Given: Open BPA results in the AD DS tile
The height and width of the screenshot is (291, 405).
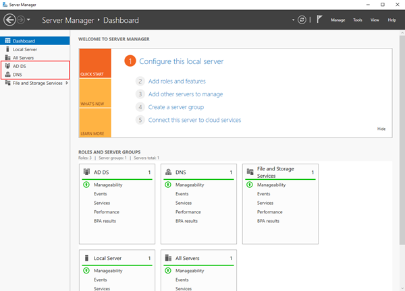Looking at the screenshot, I should point(105,221).
